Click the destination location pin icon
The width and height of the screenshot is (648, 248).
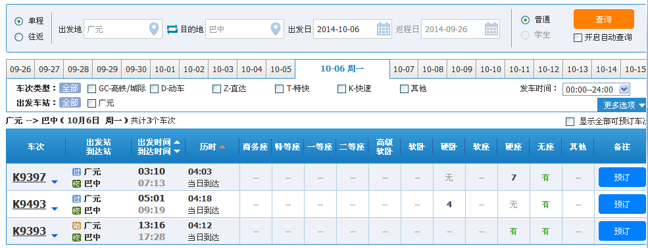pyautogui.click(x=276, y=29)
